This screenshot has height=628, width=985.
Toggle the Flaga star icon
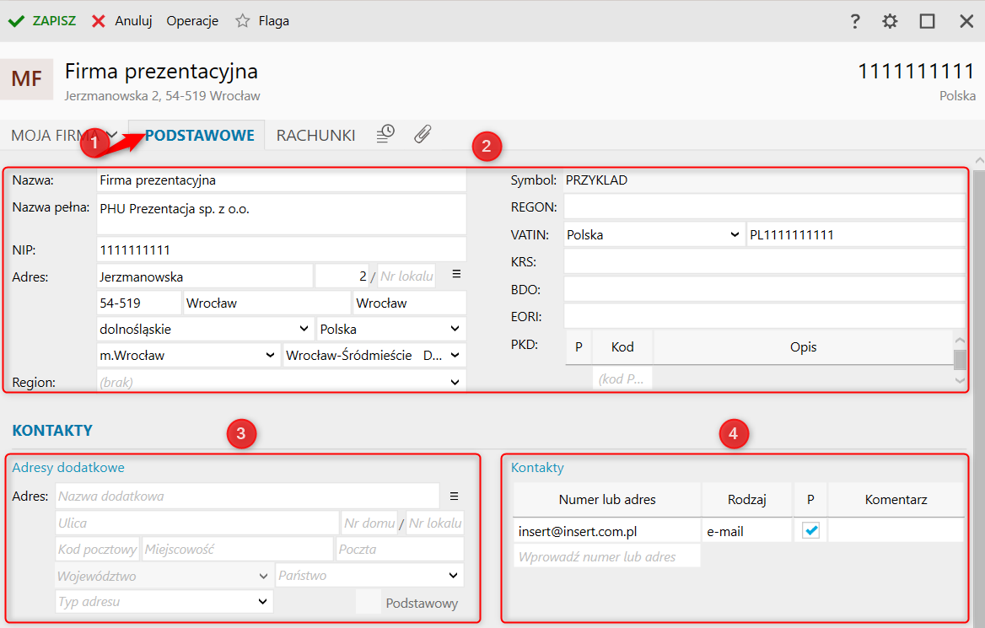pyautogui.click(x=243, y=21)
